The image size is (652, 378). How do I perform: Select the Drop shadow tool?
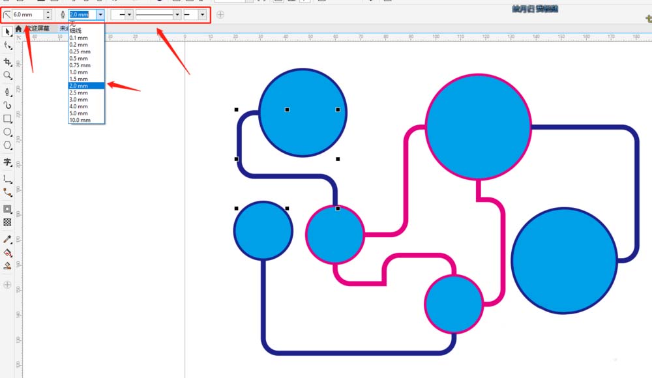[x=7, y=209]
